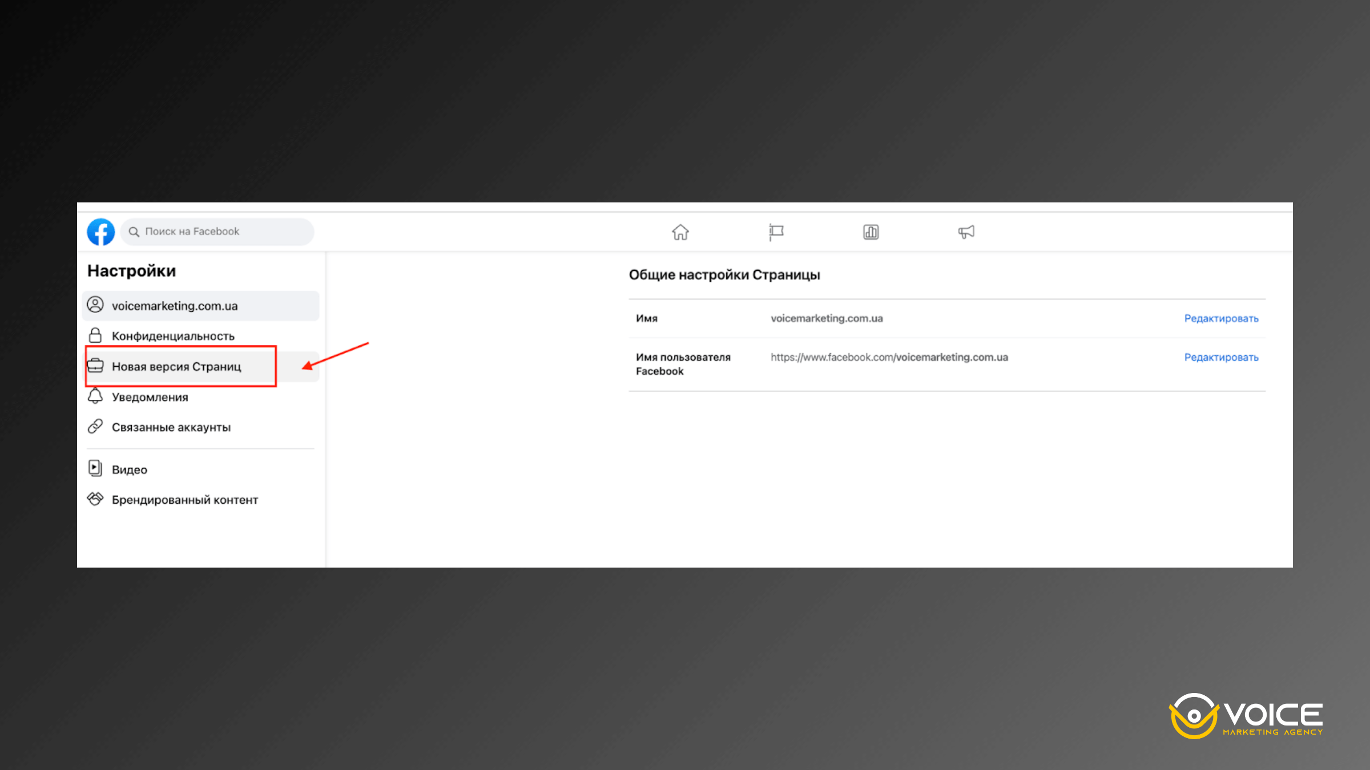Click the lock icon beside Конфиденциальность
Screen dimensions: 1370x770
point(95,335)
